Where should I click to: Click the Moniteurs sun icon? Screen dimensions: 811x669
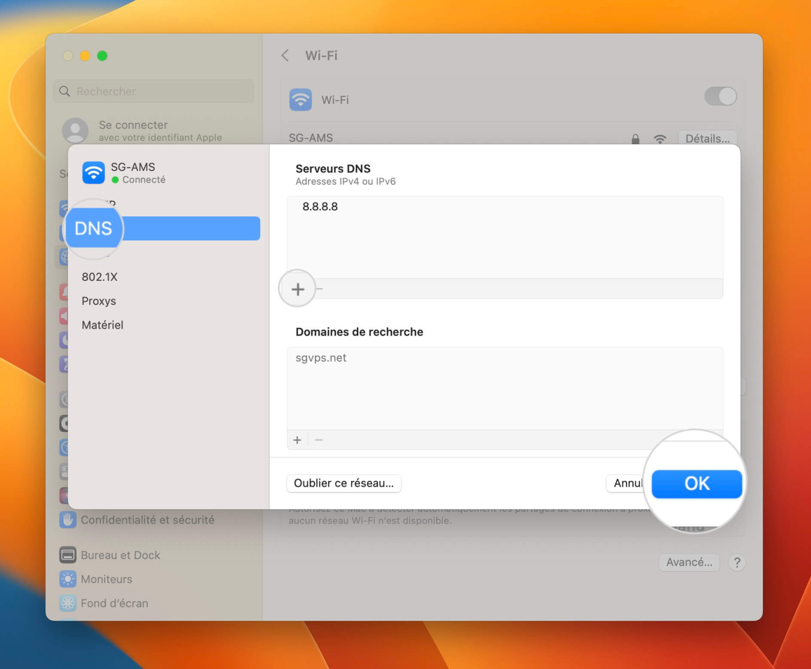pos(68,579)
